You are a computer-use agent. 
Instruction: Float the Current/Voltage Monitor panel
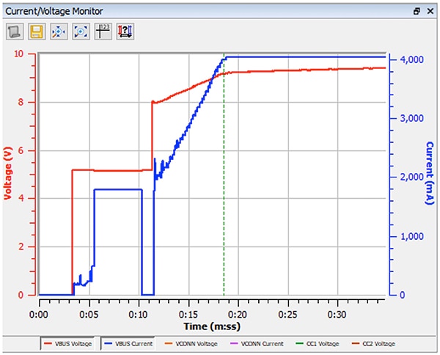coord(417,12)
